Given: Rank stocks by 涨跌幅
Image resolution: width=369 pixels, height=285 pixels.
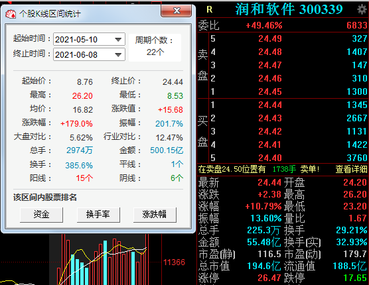Looking at the screenshot, I should pyautogui.click(x=155, y=215).
